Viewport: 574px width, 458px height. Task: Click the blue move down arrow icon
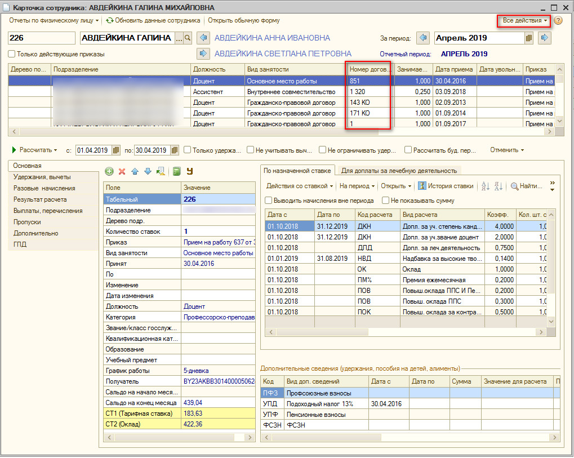pos(148,171)
